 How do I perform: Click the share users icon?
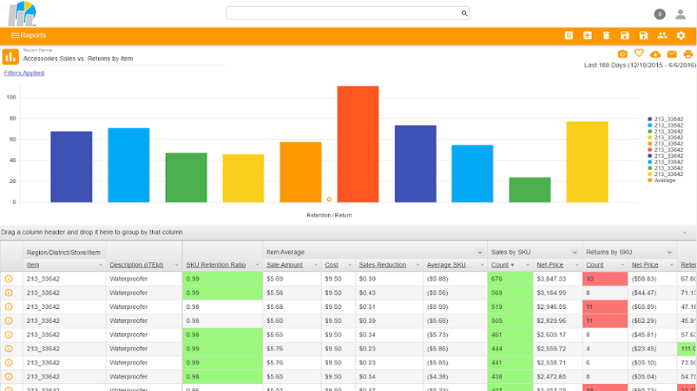(662, 35)
